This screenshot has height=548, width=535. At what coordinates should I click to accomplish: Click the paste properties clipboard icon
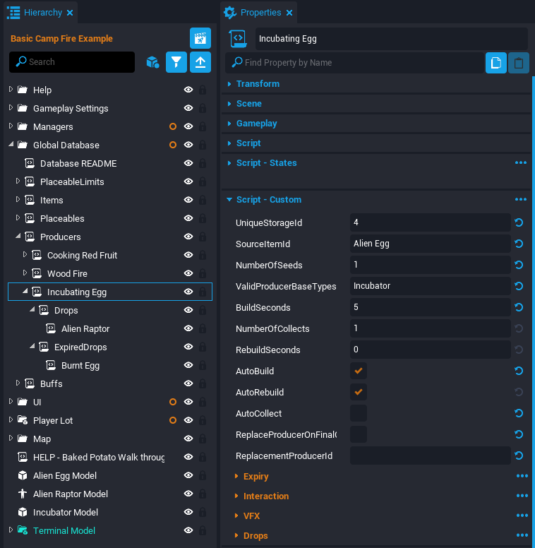519,63
